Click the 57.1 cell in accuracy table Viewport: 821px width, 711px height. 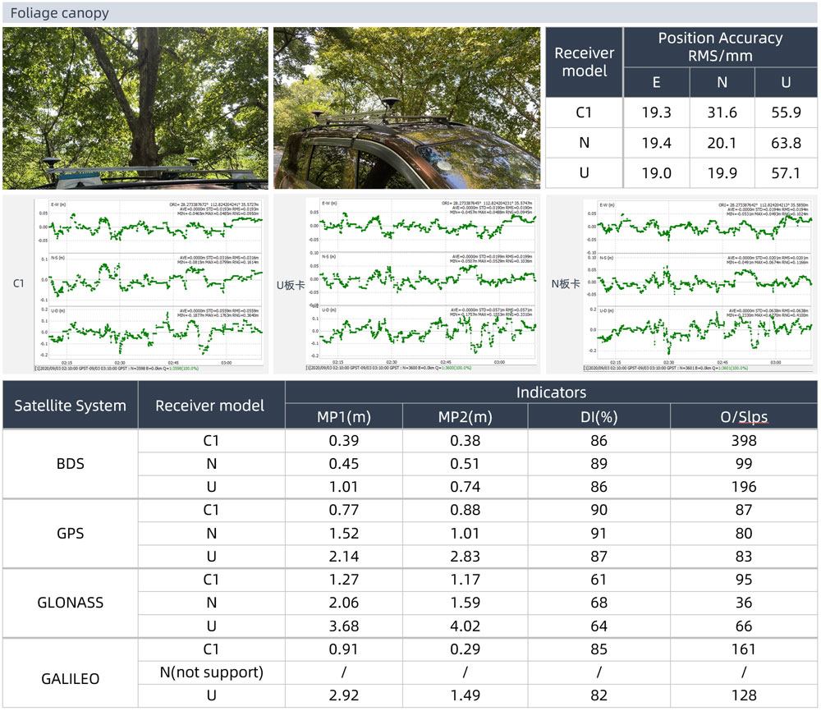(x=786, y=173)
